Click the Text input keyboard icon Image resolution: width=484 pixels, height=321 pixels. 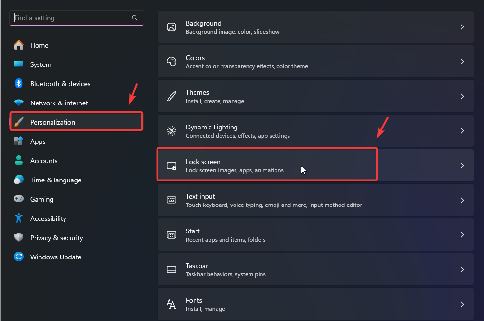coord(171,200)
